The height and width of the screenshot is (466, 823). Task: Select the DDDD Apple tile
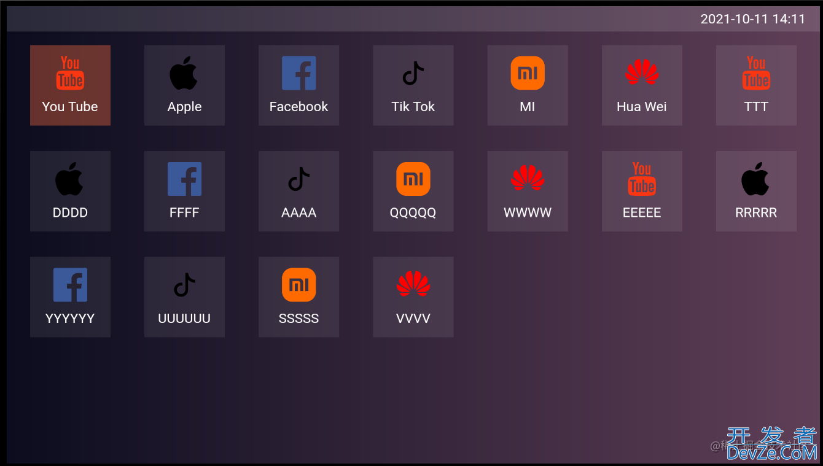(70, 192)
